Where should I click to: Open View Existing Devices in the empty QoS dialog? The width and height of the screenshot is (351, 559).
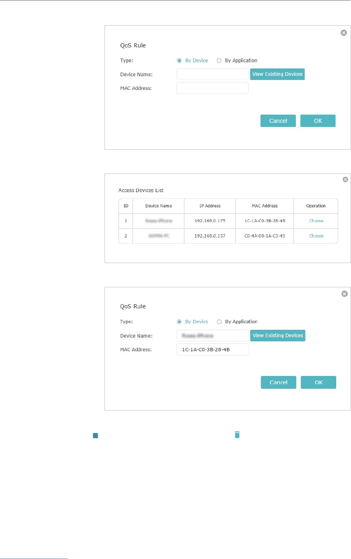coord(277,74)
